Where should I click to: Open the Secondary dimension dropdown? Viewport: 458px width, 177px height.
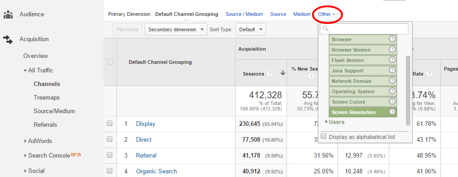176,29
